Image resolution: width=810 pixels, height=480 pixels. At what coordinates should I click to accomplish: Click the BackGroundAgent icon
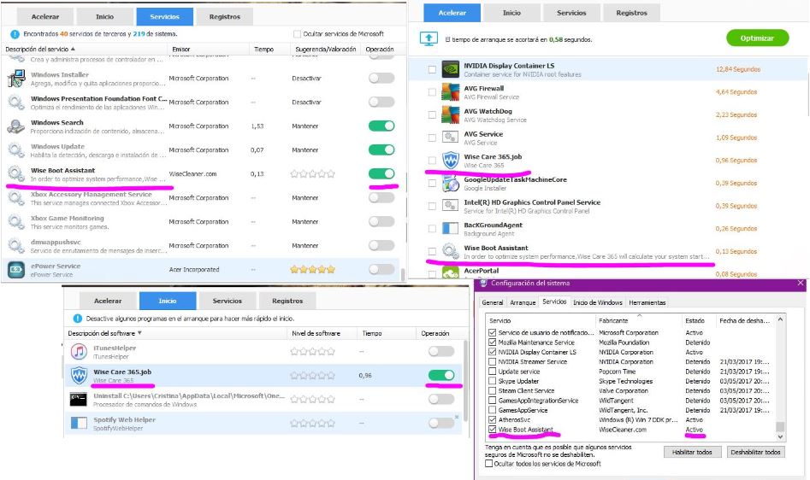coord(451,228)
